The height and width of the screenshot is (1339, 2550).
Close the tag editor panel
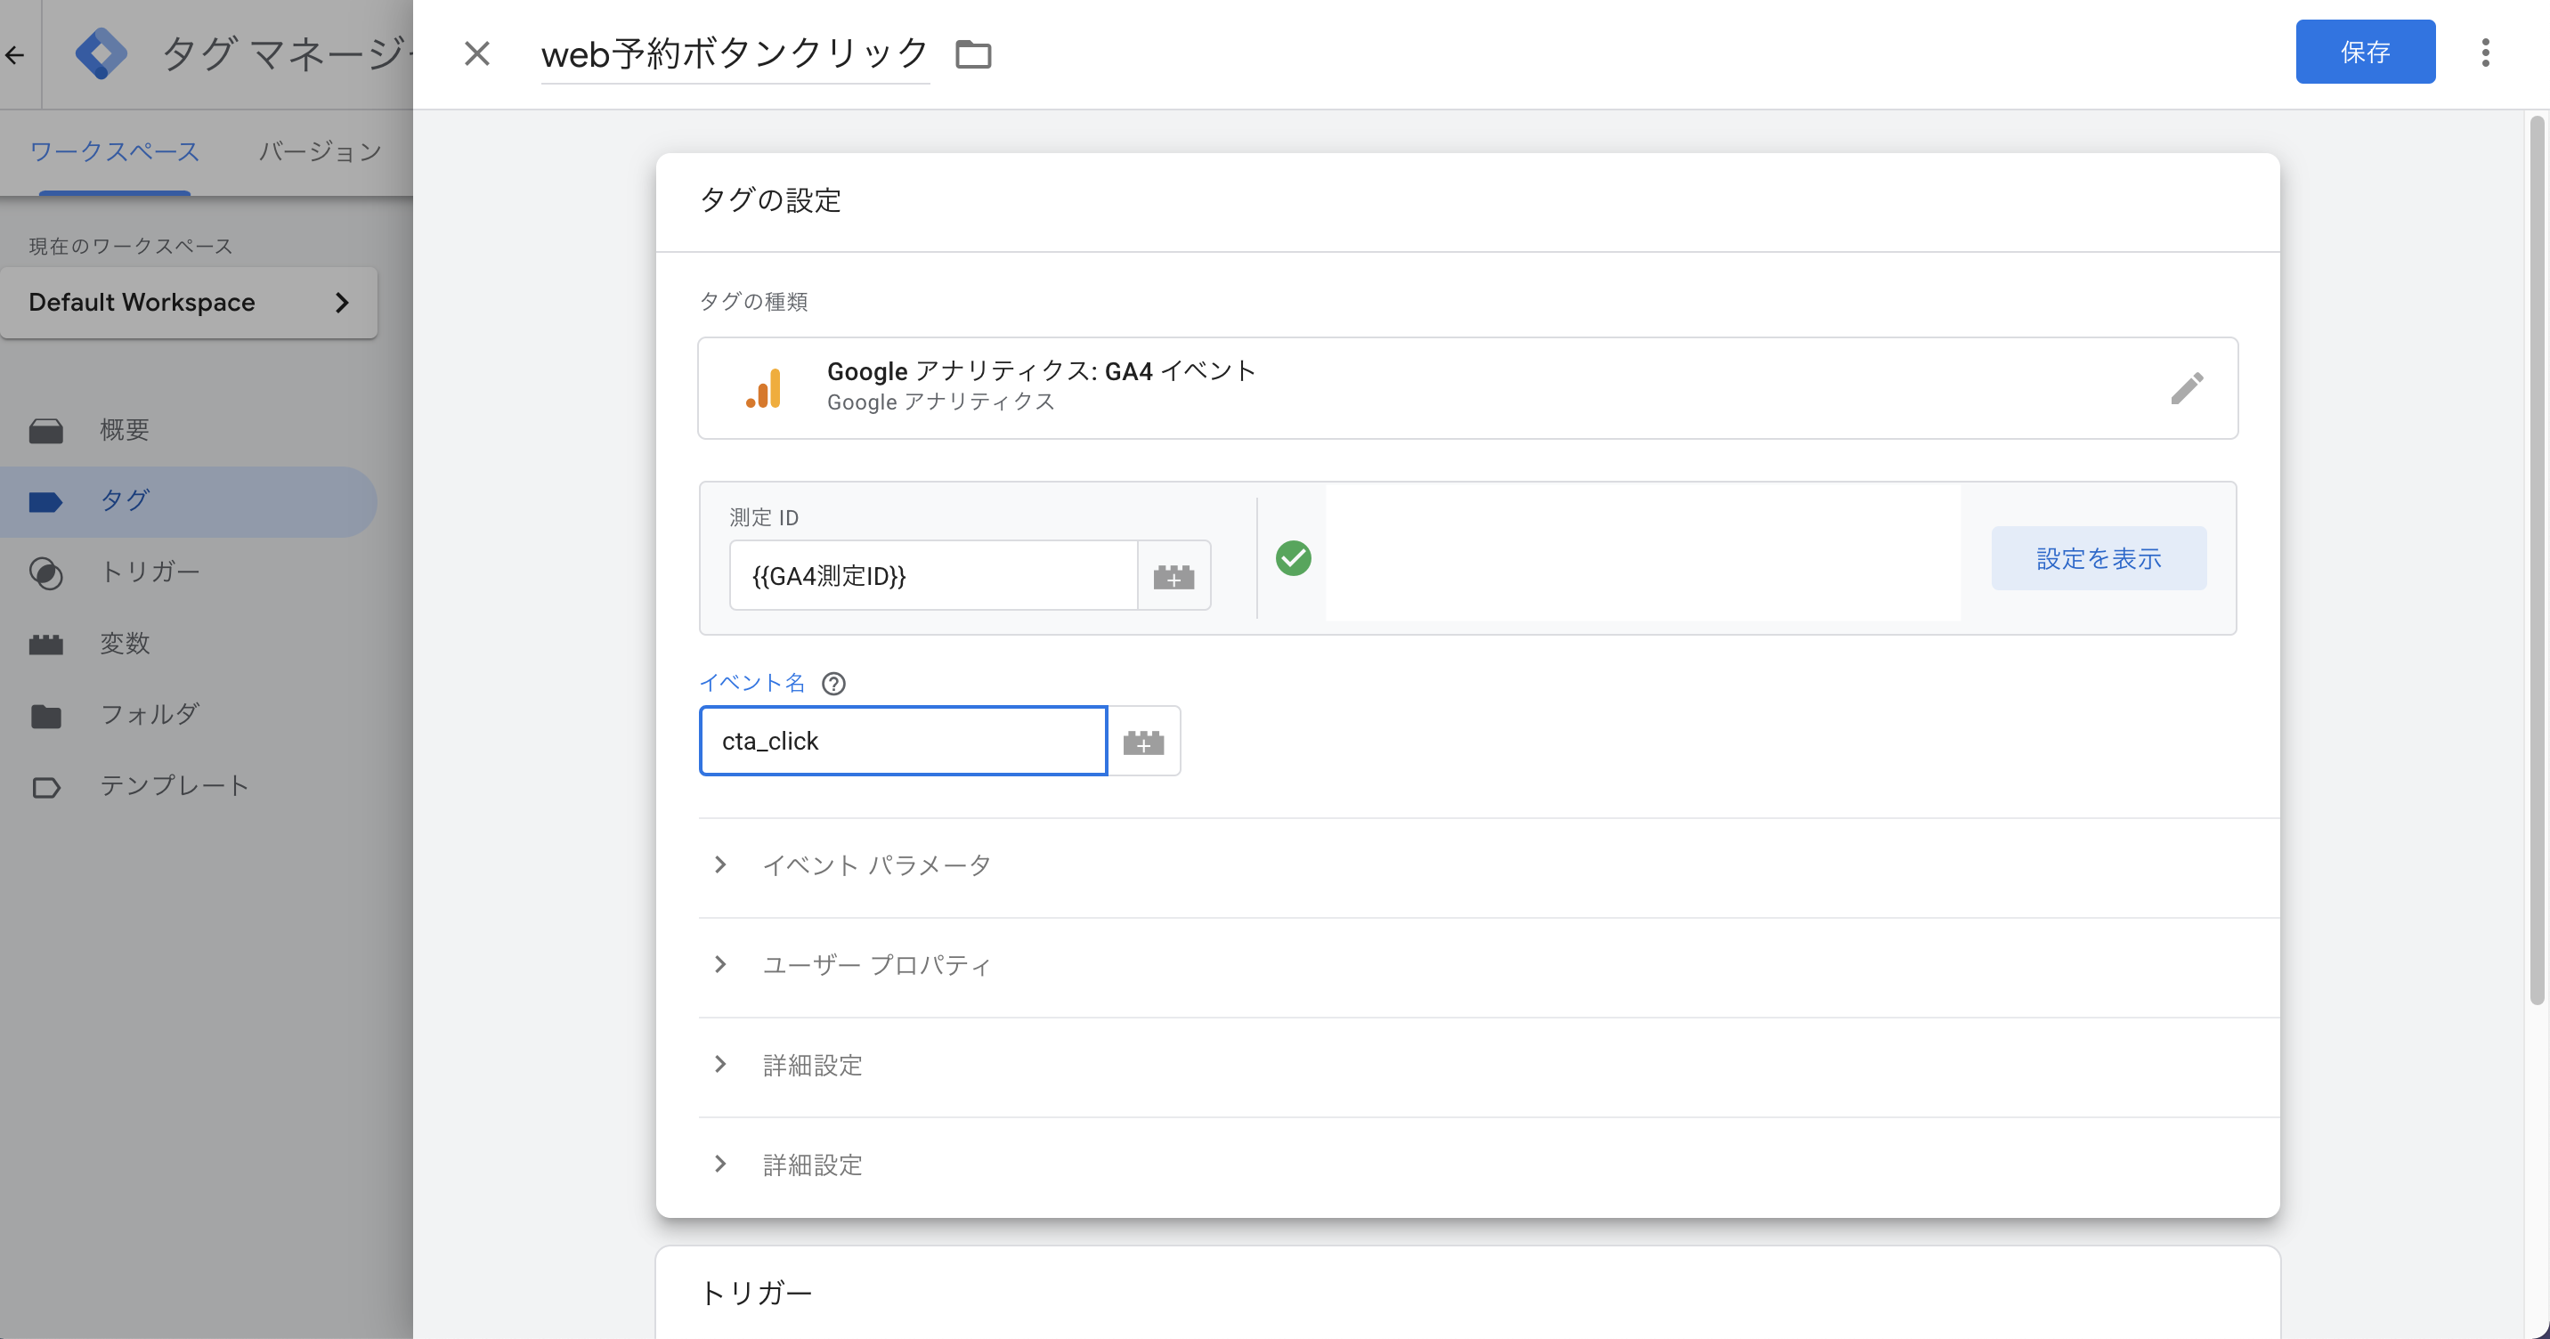(477, 53)
